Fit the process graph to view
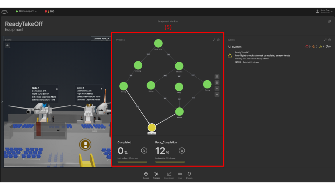The width and height of the screenshot is (335, 188). coord(217,77)
